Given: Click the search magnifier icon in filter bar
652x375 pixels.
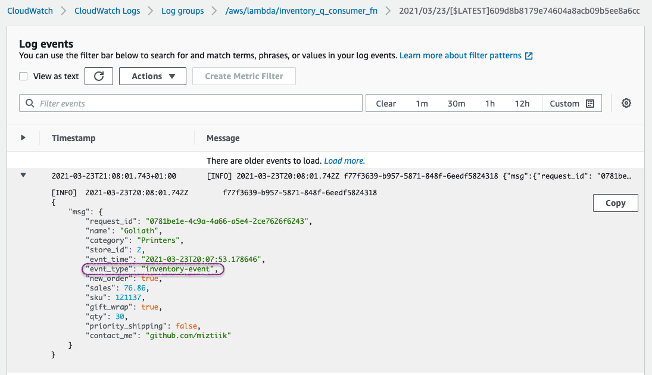Looking at the screenshot, I should click(x=30, y=103).
